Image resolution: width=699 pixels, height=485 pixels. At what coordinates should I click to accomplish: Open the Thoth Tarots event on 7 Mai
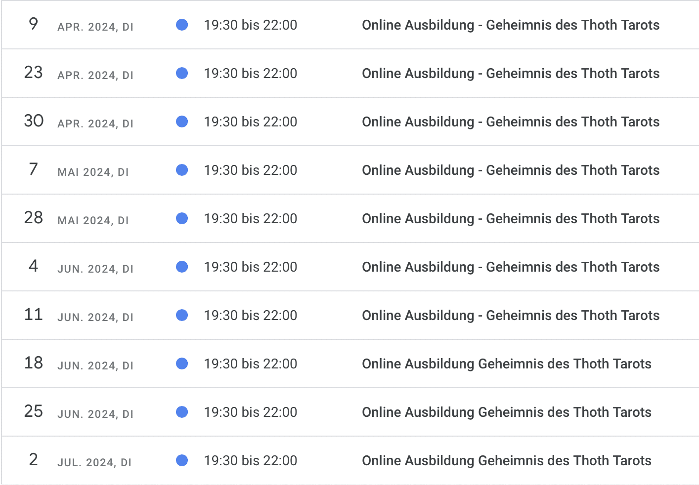click(510, 170)
